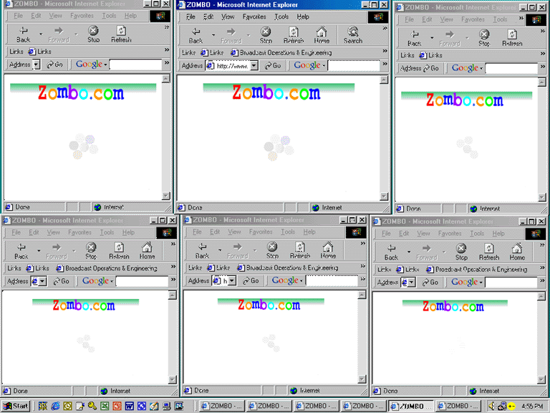Viewport: 550px width, 413px height.
Task: Click the key icon in Quick Launch
Action: [x=92, y=406]
